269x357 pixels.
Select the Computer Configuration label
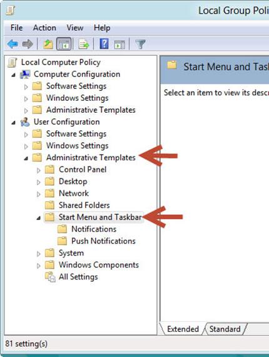[77, 75]
